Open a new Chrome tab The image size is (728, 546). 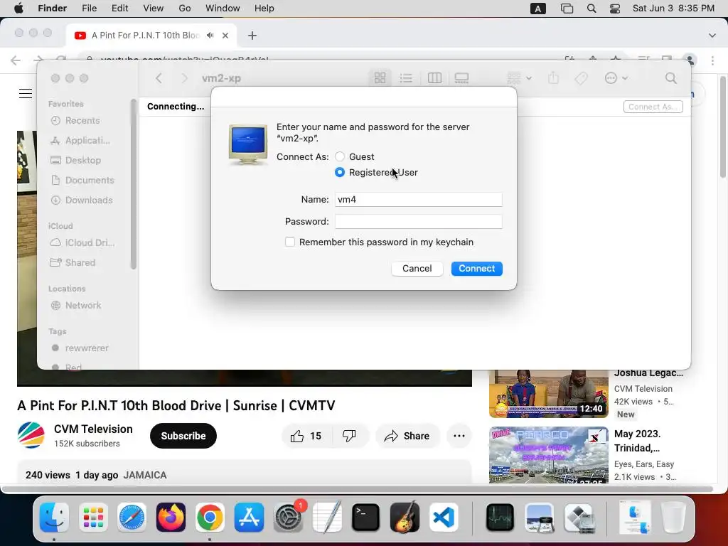click(x=252, y=36)
